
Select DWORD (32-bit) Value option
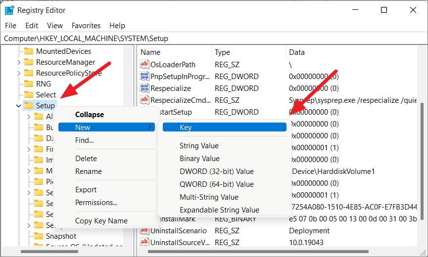coord(217,171)
